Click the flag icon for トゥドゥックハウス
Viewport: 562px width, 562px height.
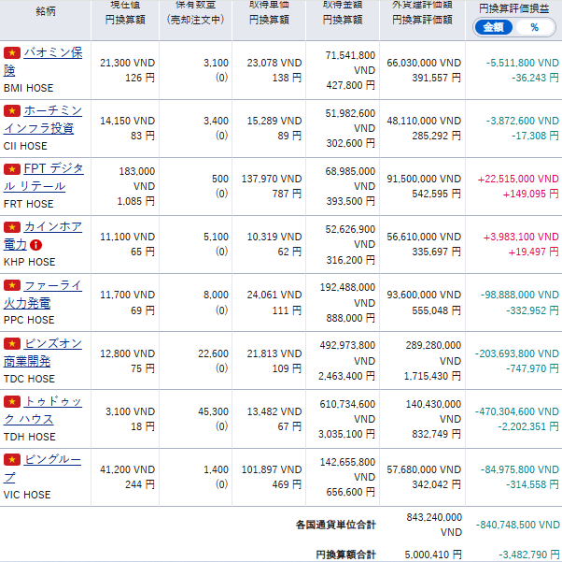(x=12, y=402)
